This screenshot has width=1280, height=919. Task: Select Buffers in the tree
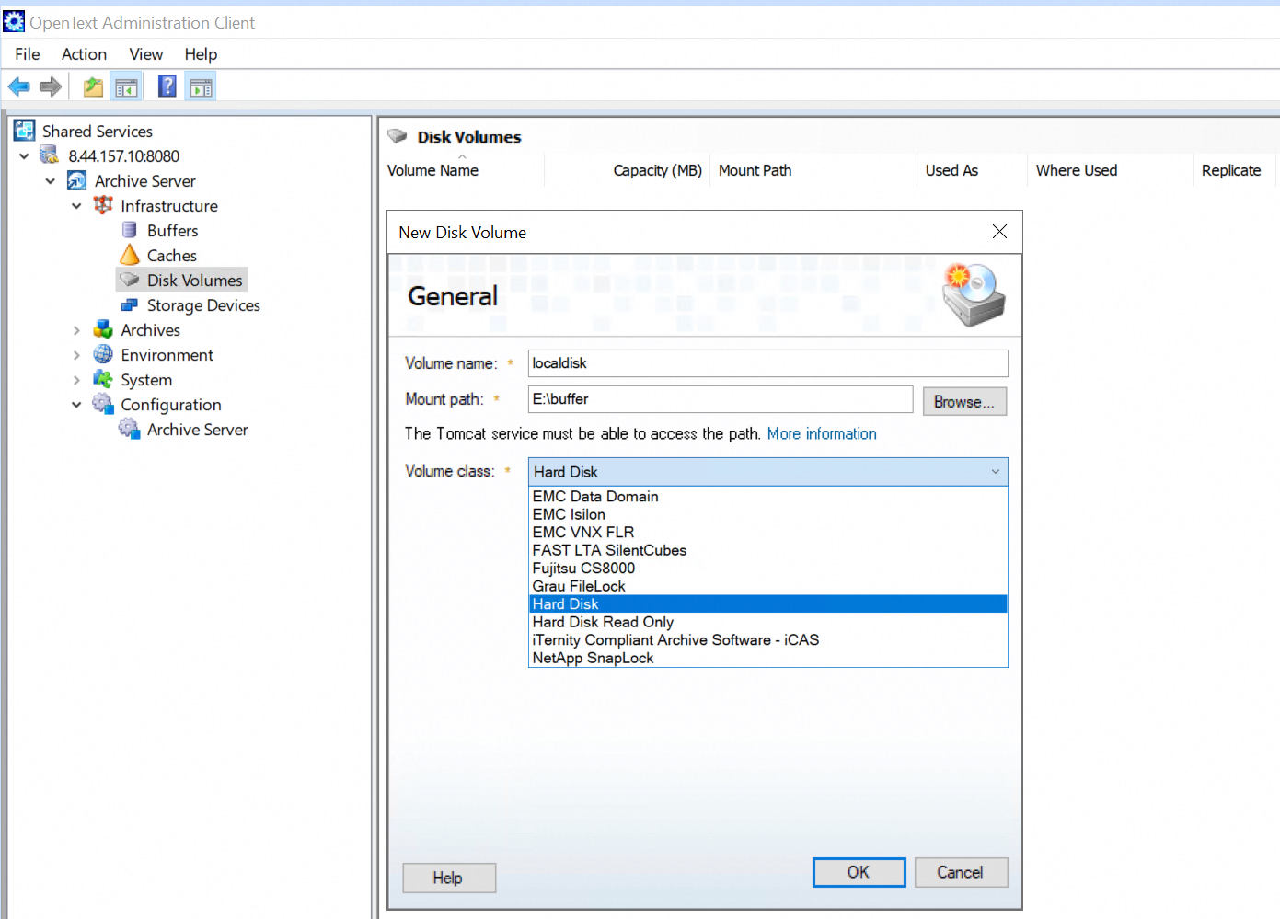point(173,231)
